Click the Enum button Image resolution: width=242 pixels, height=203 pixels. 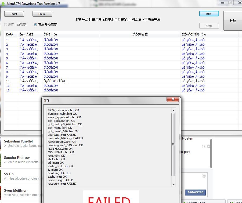click(42, 14)
